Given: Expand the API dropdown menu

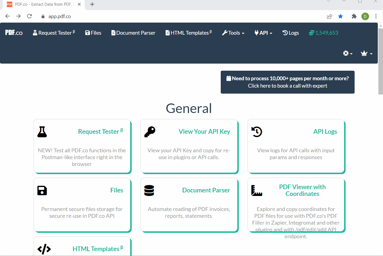Looking at the screenshot, I should [263, 33].
